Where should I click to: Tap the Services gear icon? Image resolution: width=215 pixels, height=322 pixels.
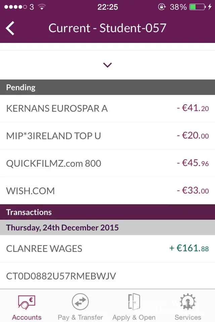pos(188,302)
